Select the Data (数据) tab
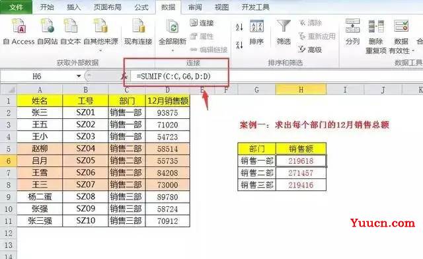Screen dimensions: 423x259 pyautogui.click(x=168, y=7)
